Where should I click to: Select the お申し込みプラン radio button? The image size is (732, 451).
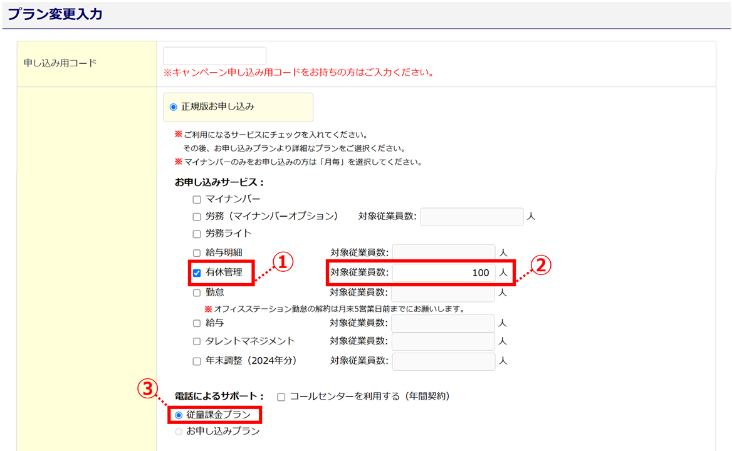(179, 432)
